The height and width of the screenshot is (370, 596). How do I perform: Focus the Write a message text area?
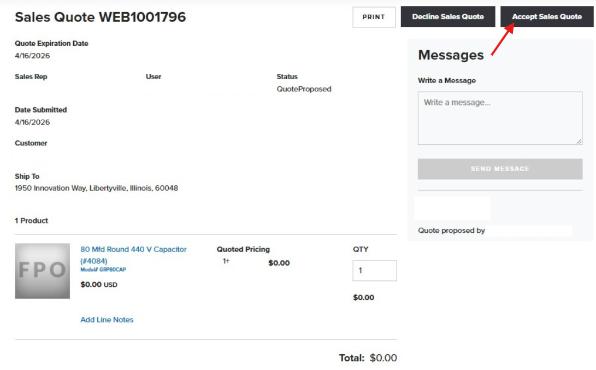tap(500, 118)
